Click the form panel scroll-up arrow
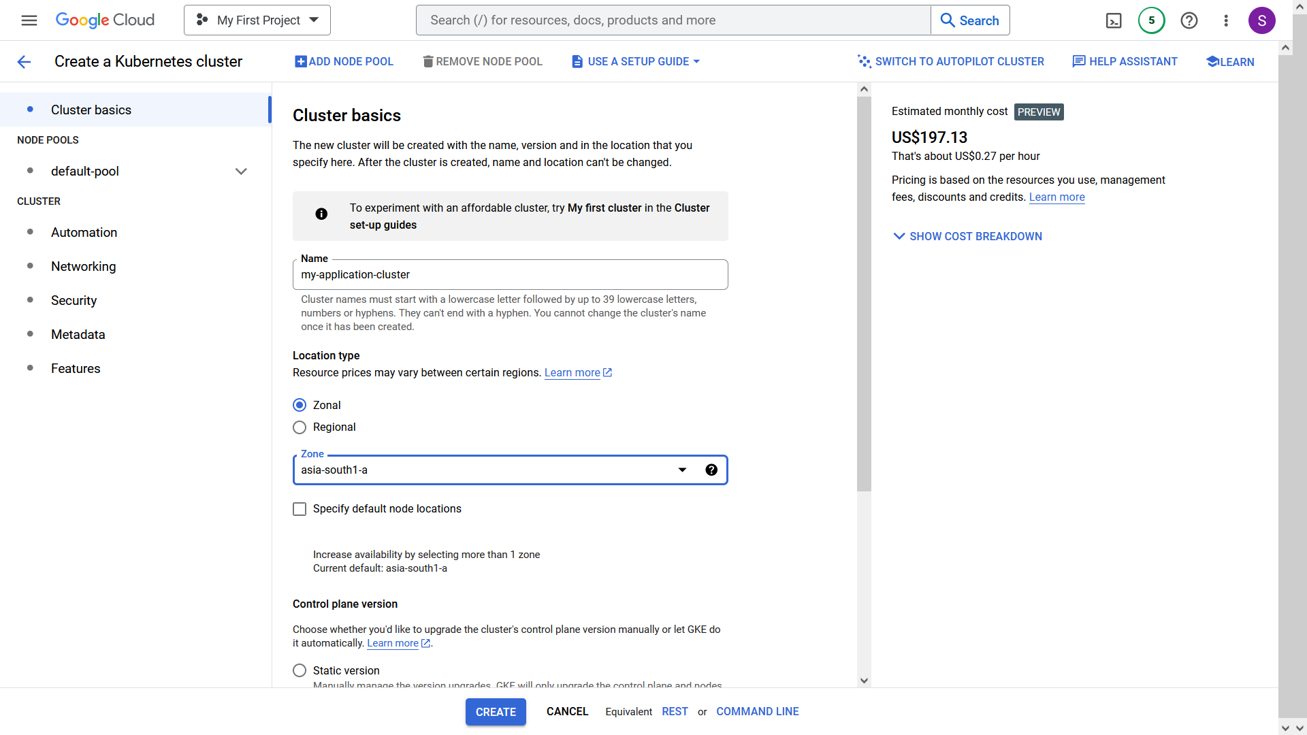1307x735 pixels. (x=865, y=89)
